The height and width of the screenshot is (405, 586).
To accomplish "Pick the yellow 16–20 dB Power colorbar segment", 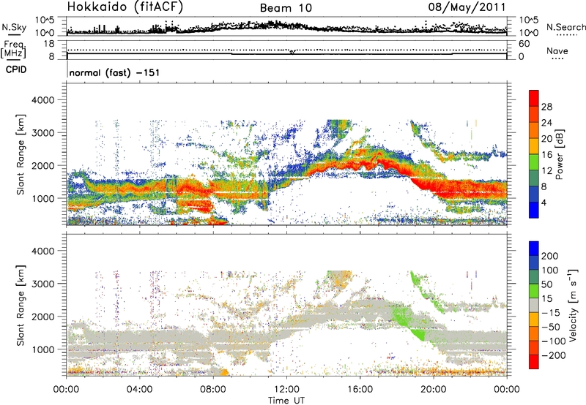I will point(534,145).
